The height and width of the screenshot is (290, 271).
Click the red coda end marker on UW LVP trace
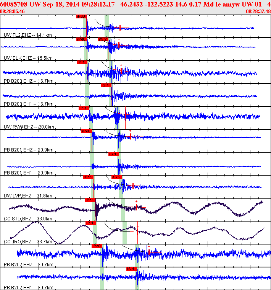point(133,186)
